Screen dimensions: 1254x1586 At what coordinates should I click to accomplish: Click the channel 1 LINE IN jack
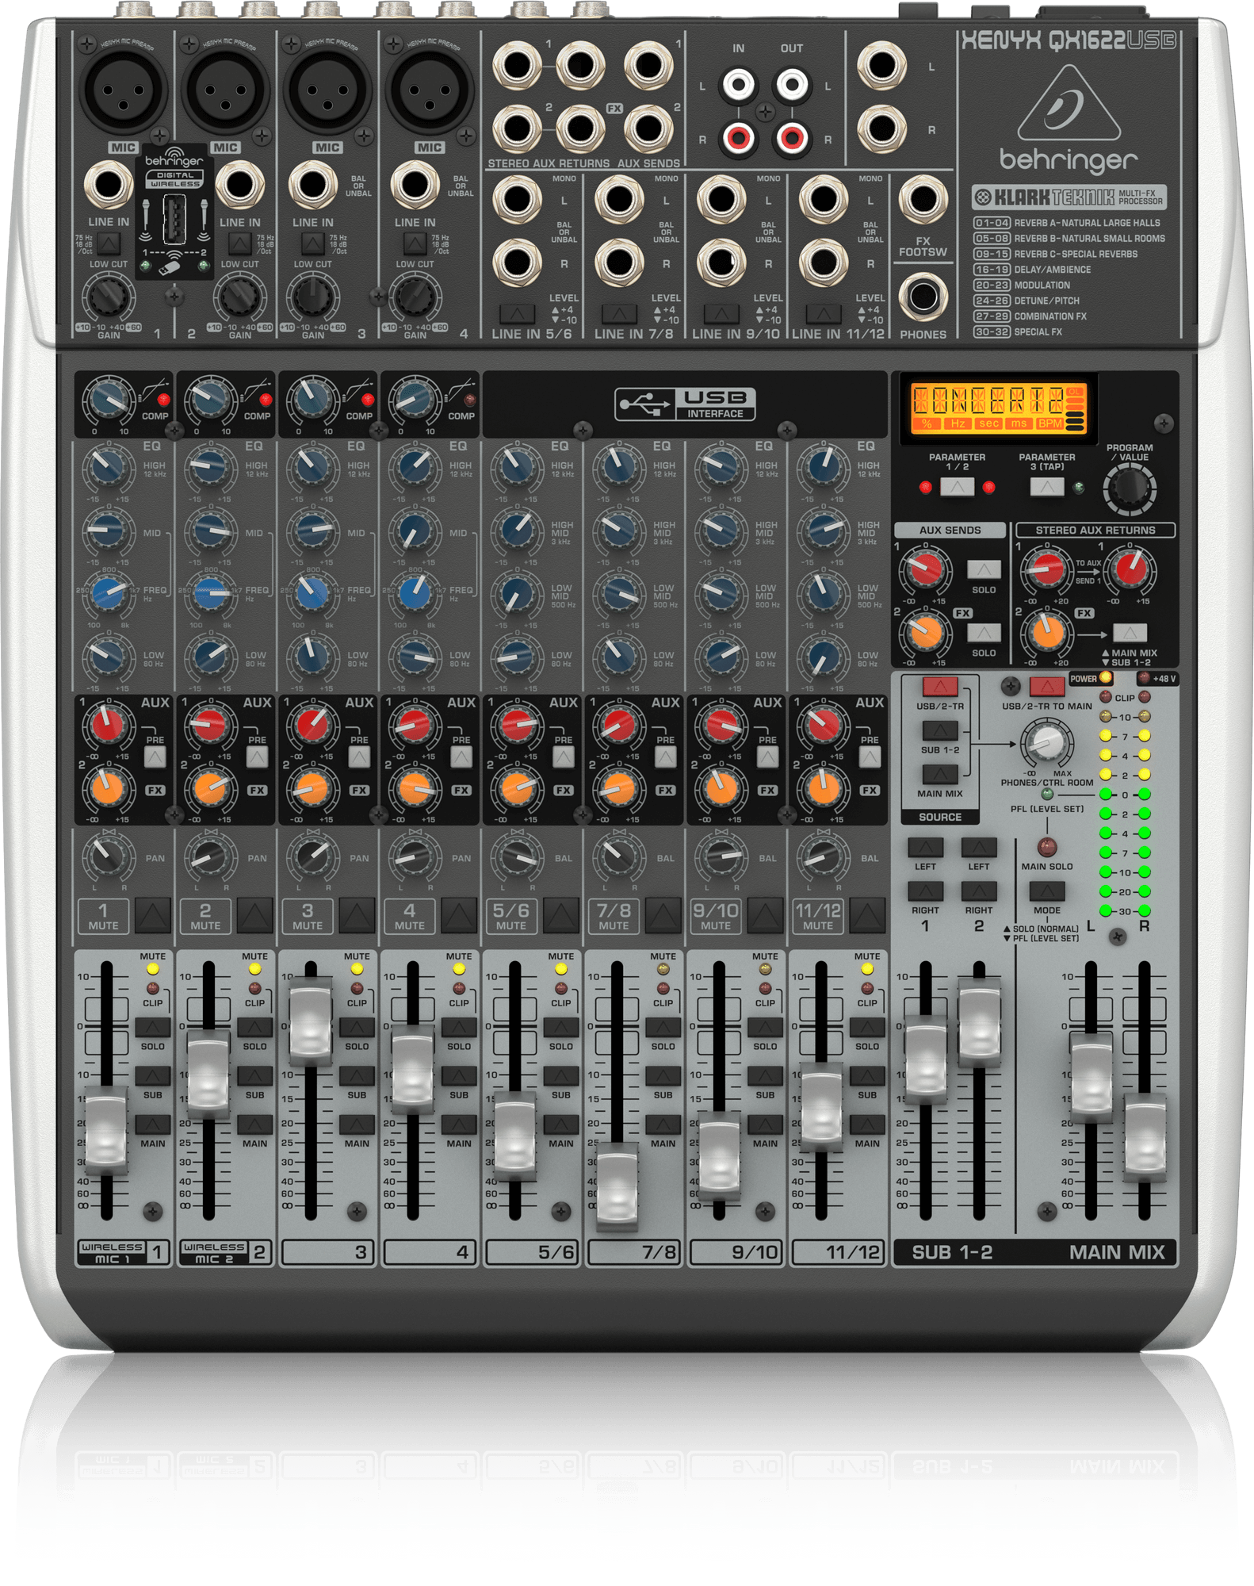(x=108, y=185)
